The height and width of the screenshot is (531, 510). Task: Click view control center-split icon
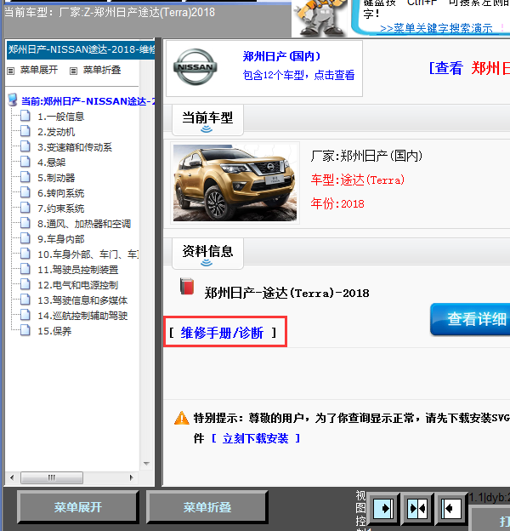(417, 508)
